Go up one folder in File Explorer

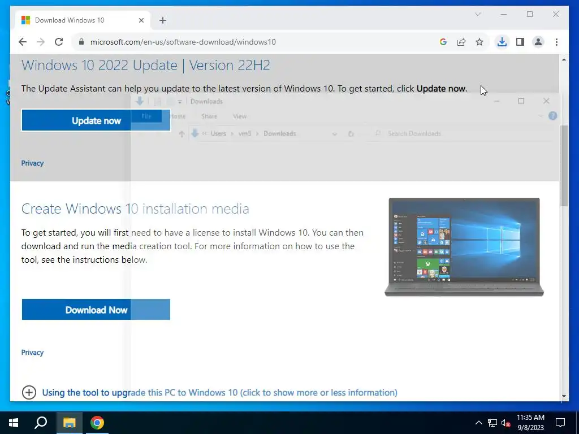(x=182, y=134)
